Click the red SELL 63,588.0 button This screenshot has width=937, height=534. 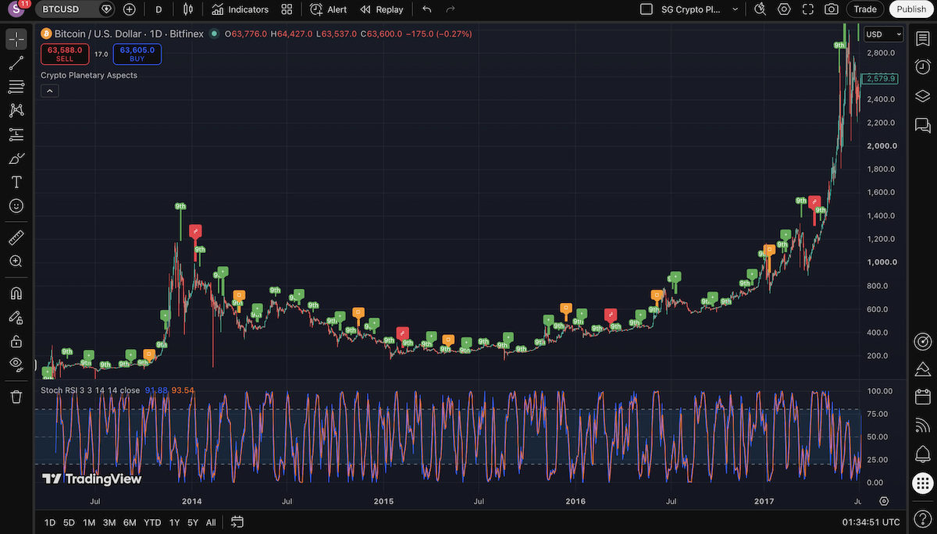coord(65,54)
